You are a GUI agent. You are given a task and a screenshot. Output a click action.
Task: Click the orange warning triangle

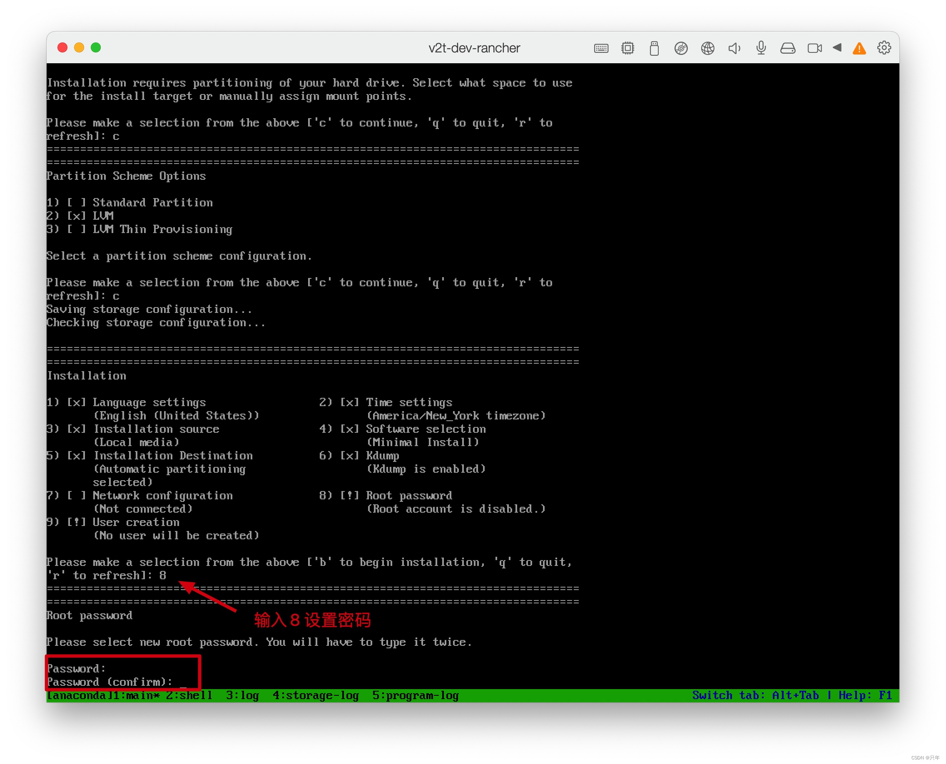click(859, 48)
